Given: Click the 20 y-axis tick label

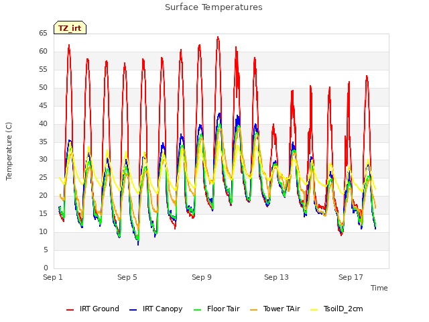Looking at the screenshot, I should pos(43,196).
